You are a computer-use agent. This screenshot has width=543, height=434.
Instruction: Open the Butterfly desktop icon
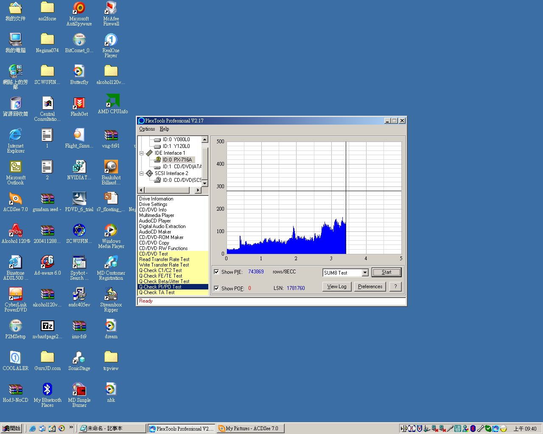pos(79,75)
